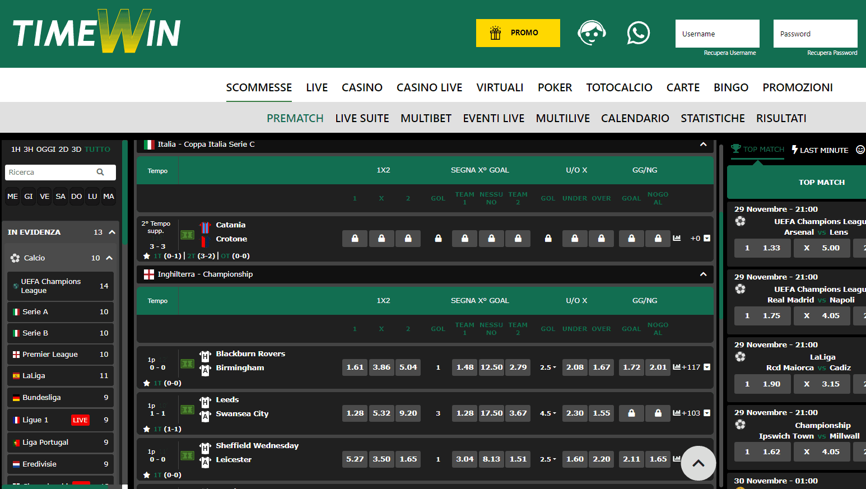Toggle favorite star for Sheffield Wednesday-Leicester

click(x=147, y=475)
